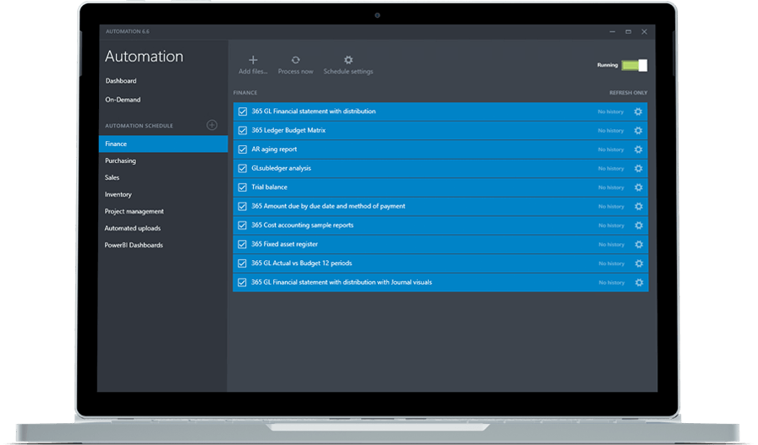Viewport: 758px width, 445px height.
Task: Uncheck GLsubledger analysis checkbox
Action: pos(243,168)
